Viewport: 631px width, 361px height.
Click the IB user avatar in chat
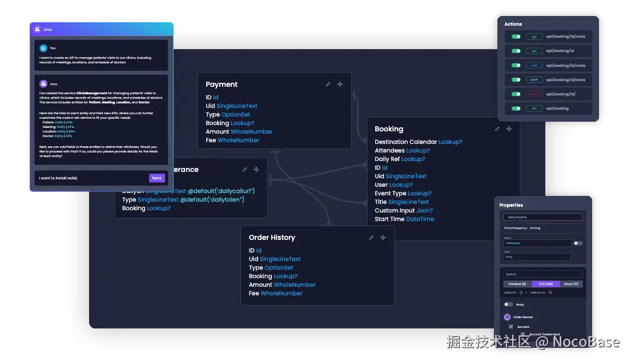[43, 48]
